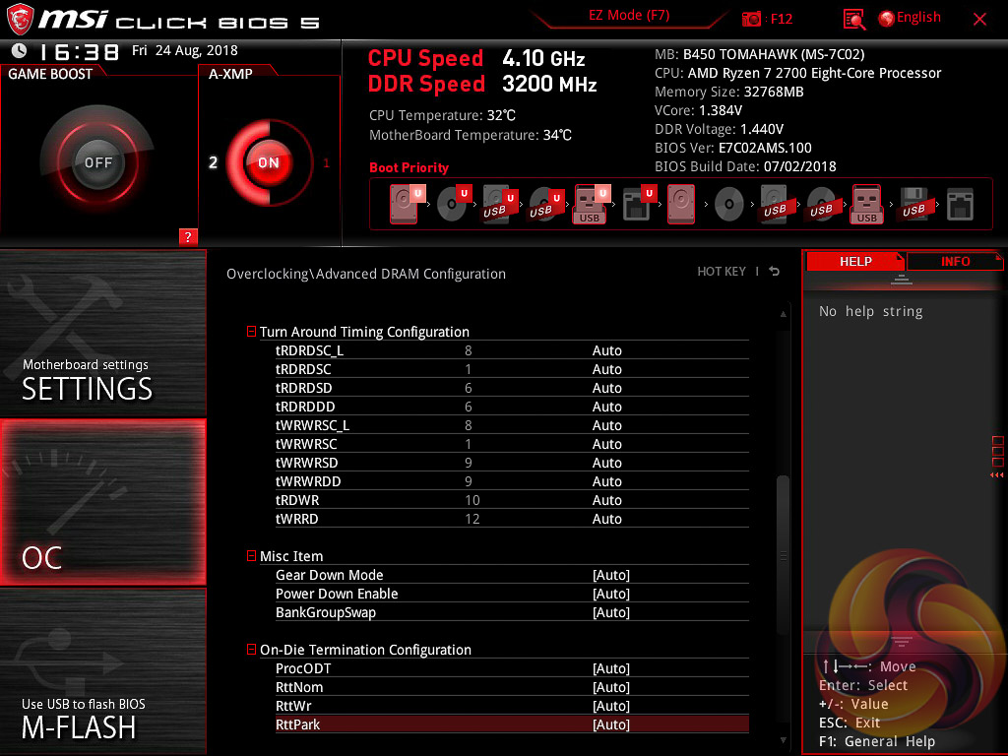This screenshot has width=1008, height=756.
Task: Click the HOT KEY link
Action: (722, 272)
